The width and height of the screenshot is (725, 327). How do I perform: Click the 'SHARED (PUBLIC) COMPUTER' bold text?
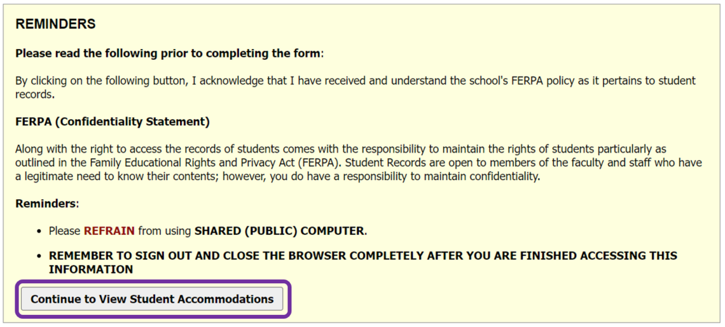click(280, 230)
